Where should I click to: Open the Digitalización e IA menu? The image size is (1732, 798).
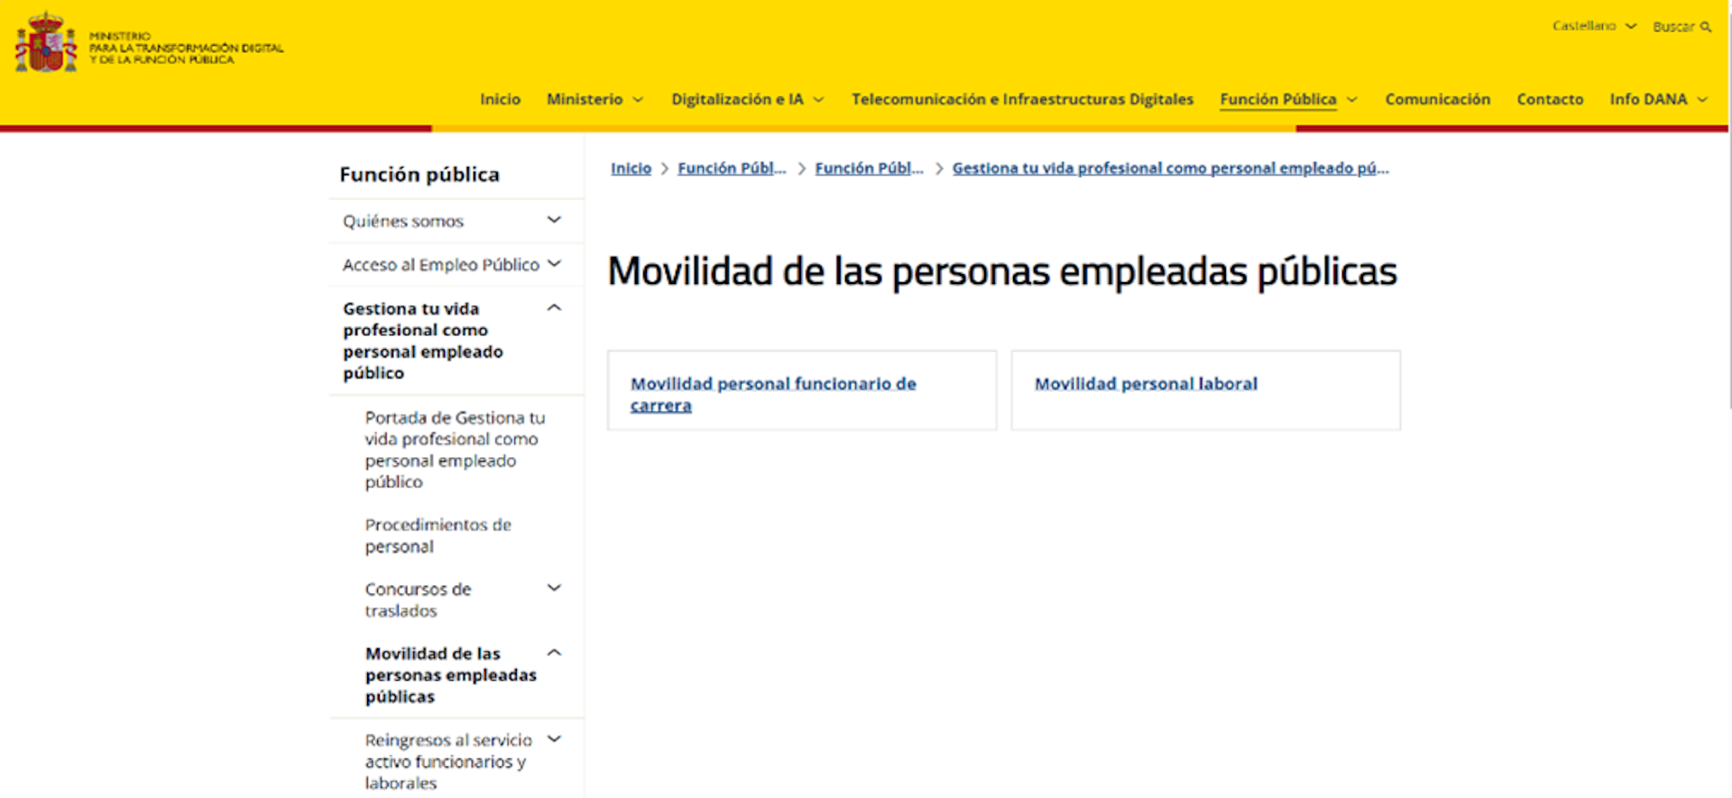737,99
